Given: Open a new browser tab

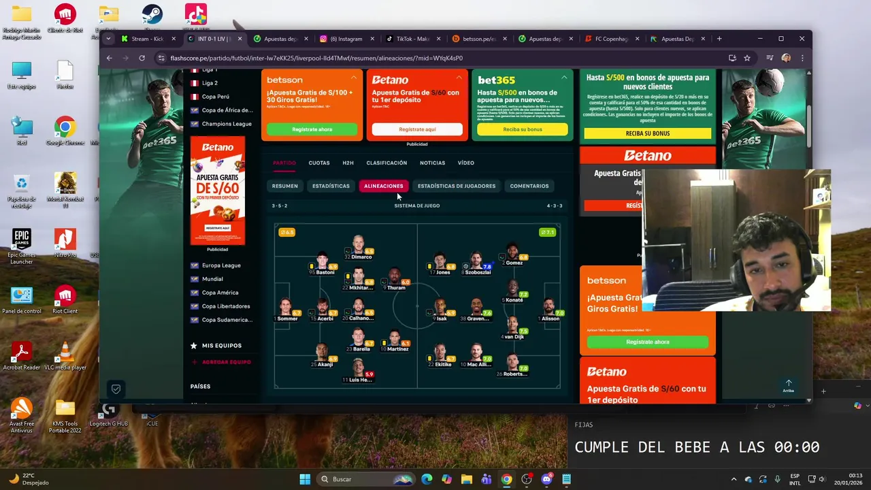Looking at the screenshot, I should click(x=719, y=39).
